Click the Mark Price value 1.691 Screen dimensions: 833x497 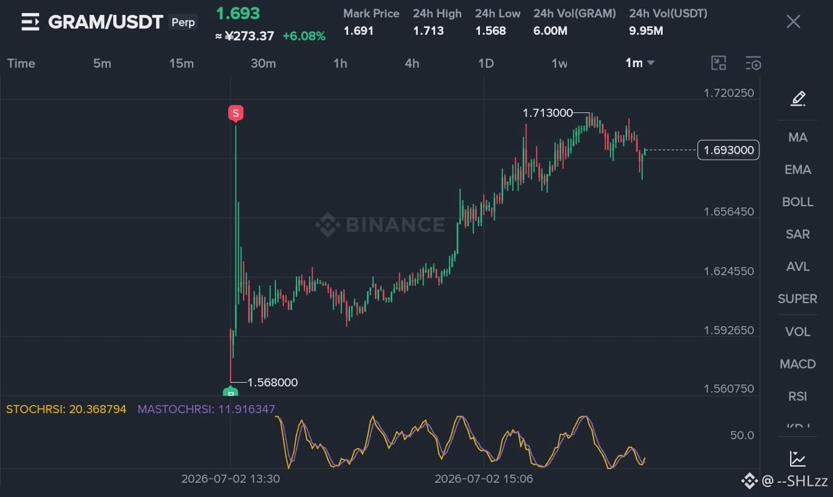(x=358, y=30)
